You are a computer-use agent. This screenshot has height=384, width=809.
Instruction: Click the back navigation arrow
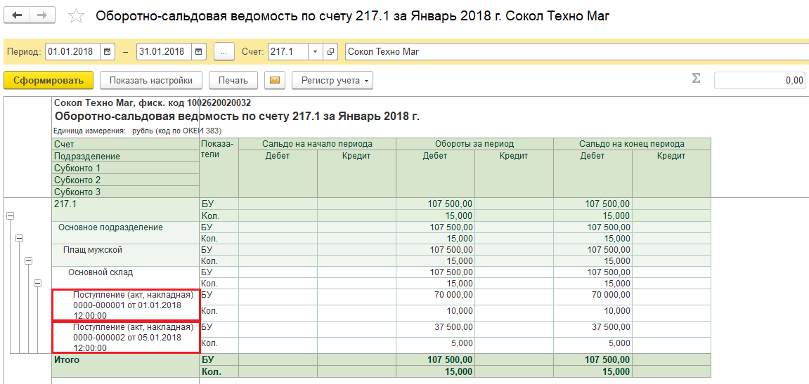pyautogui.click(x=18, y=15)
